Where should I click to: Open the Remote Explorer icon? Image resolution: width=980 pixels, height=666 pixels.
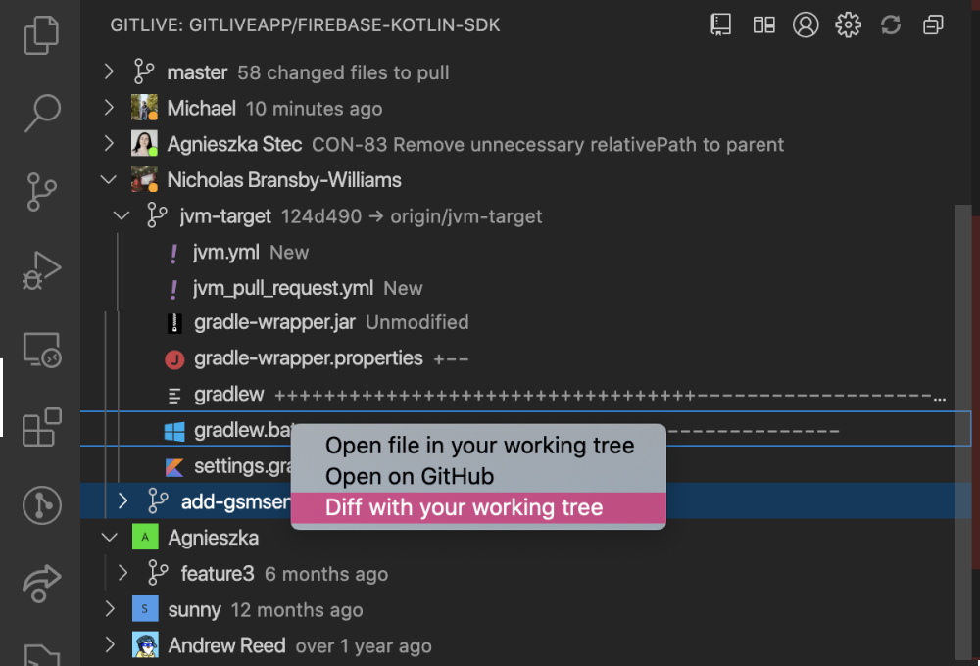pos(41,350)
